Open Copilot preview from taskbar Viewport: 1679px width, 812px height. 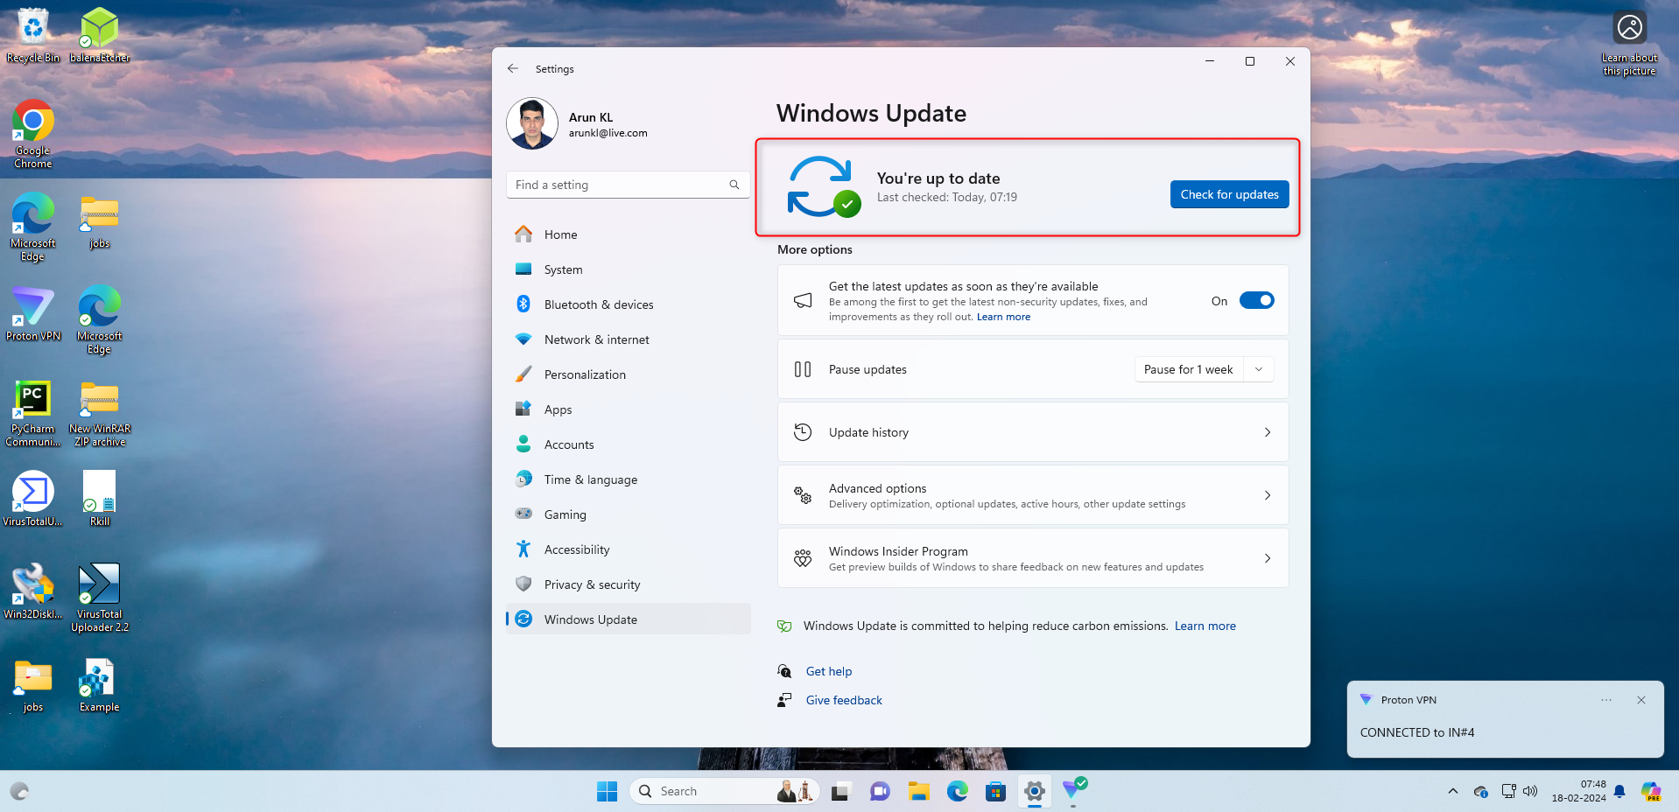point(1651,791)
